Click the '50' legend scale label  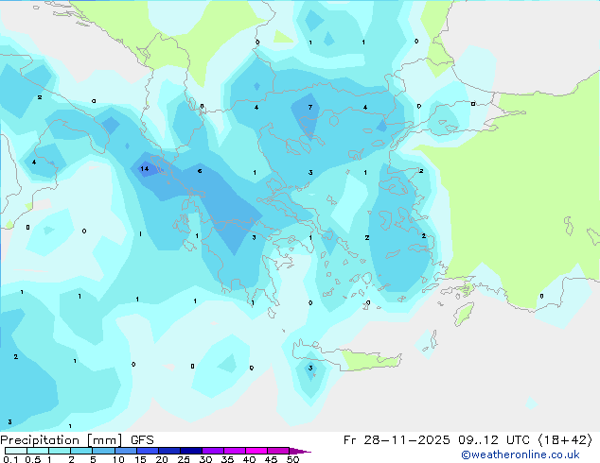(292, 459)
